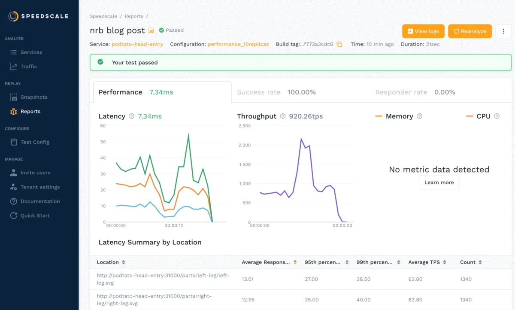Open the Services section in sidebar
The image size is (515, 310).
31,52
